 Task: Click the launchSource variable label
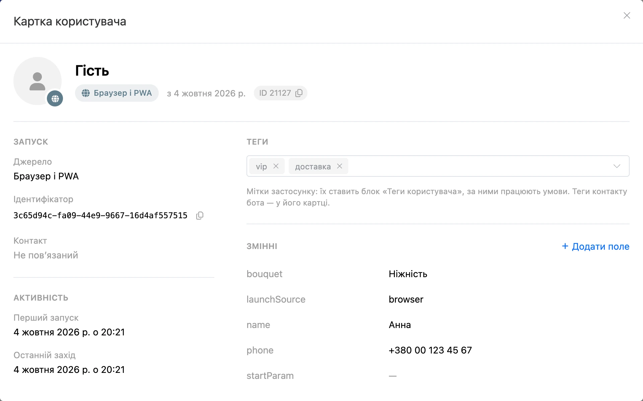(276, 299)
